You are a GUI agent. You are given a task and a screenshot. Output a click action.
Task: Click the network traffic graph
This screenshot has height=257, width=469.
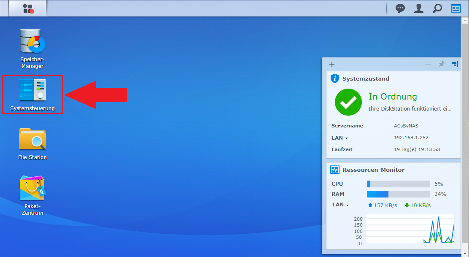click(410, 229)
